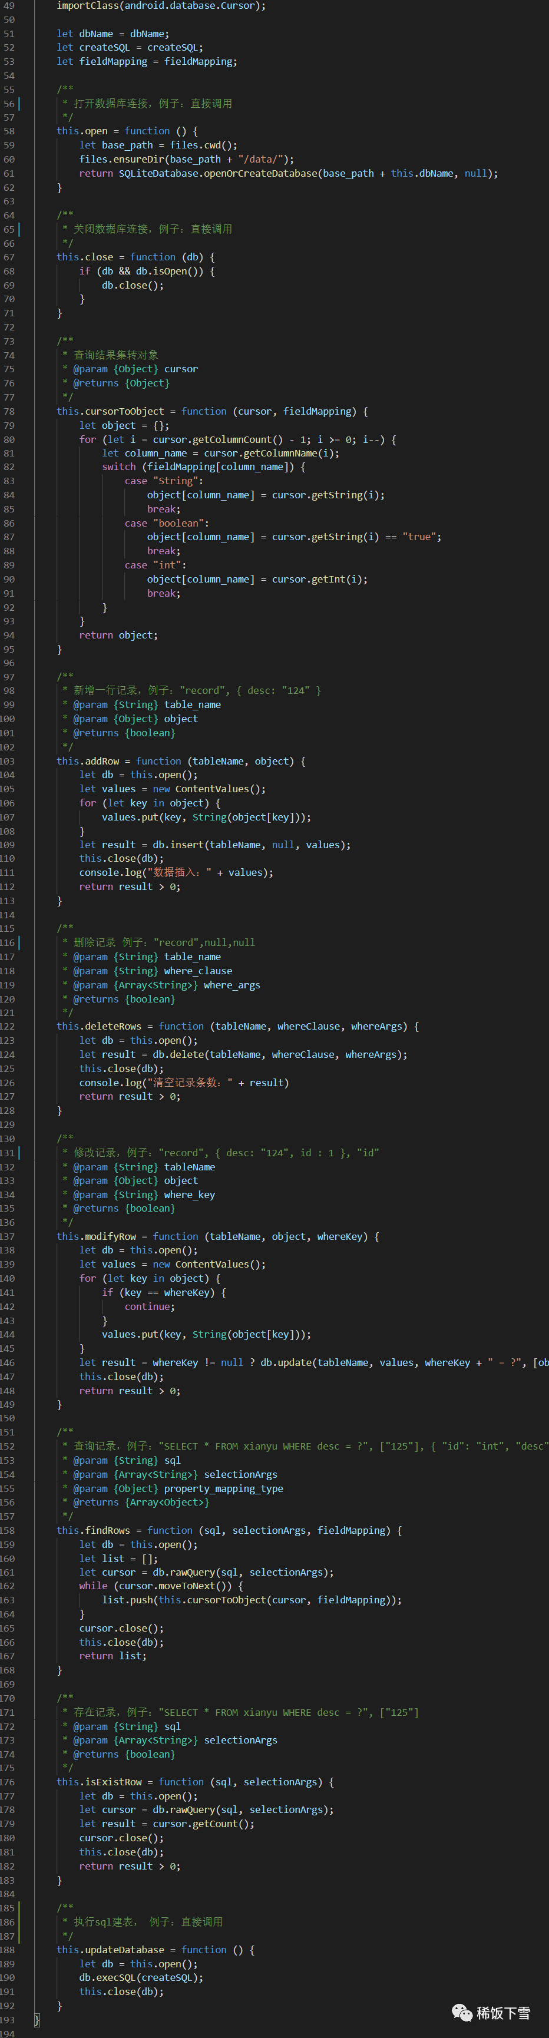Viewport: 549px width, 2038px height.
Task: Click the comment starting '存在记录，例子'
Action: (246, 1713)
